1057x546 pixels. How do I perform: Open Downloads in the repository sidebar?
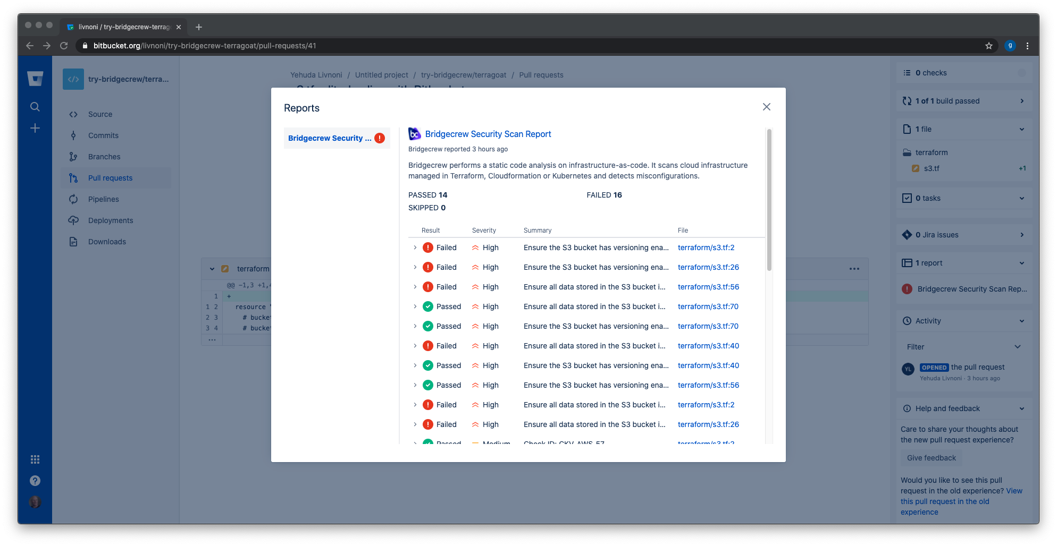click(116, 242)
